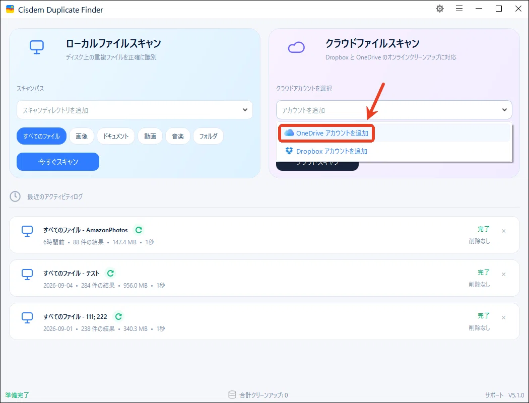This screenshot has height=403, width=529.
Task: Click the cloud file scan cloud icon
Action: click(x=296, y=47)
